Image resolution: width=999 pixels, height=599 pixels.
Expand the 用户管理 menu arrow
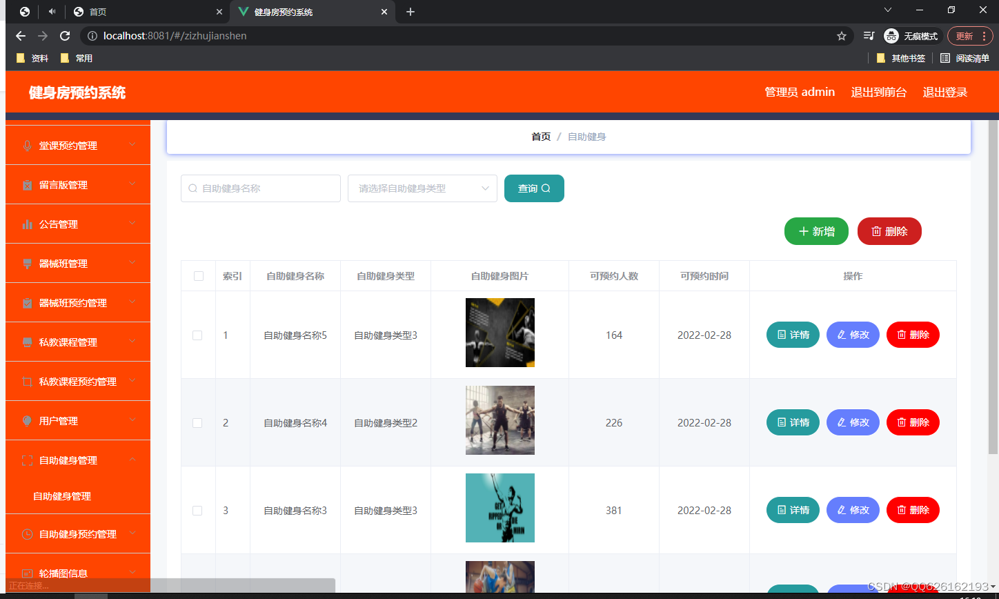(x=132, y=420)
